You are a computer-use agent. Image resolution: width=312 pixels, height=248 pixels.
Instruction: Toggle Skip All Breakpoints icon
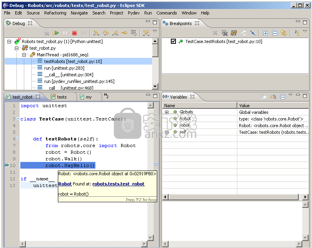pos(253,33)
